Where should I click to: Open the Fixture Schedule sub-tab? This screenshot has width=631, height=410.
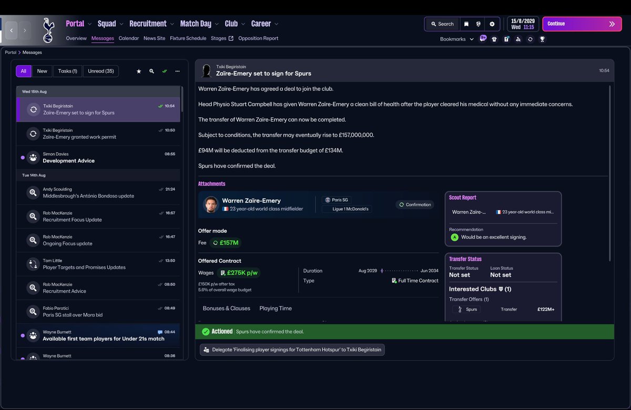click(x=188, y=38)
